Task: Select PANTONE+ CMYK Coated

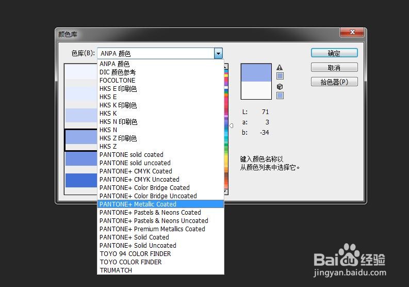Action: [160, 171]
